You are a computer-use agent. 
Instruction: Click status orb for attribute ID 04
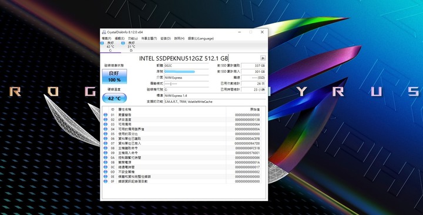(x=106, y=129)
